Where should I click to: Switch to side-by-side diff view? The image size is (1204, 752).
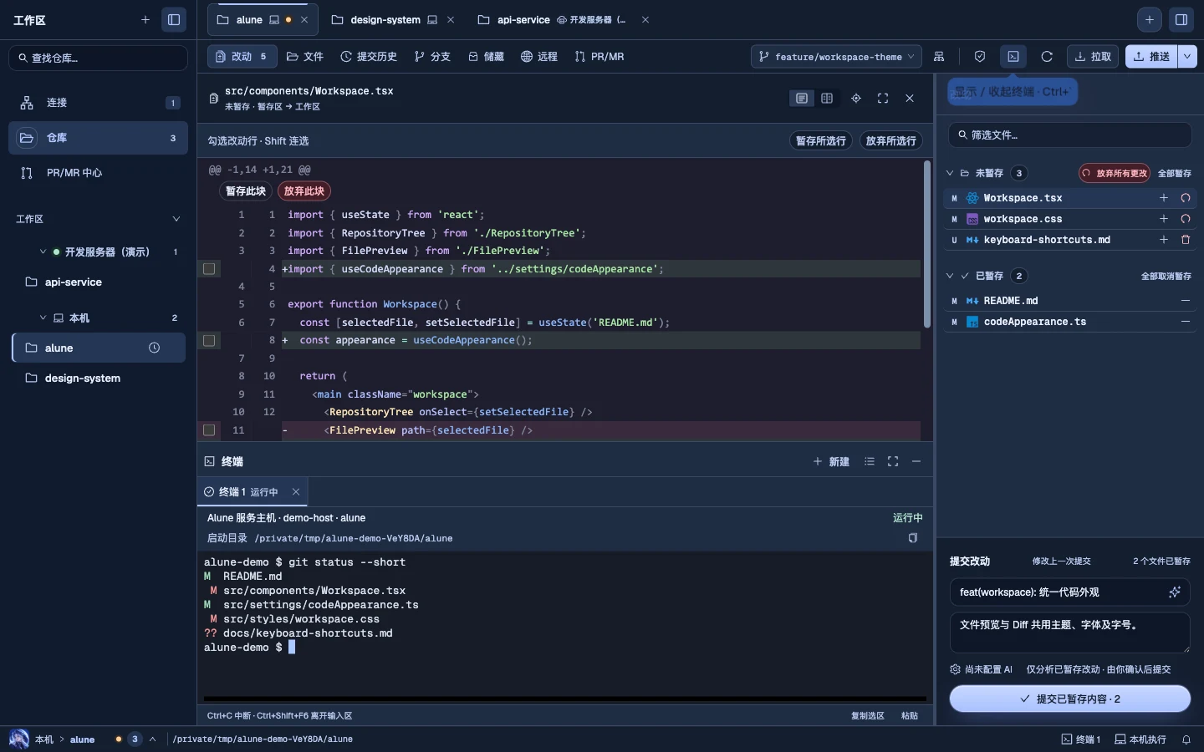pyautogui.click(x=827, y=99)
